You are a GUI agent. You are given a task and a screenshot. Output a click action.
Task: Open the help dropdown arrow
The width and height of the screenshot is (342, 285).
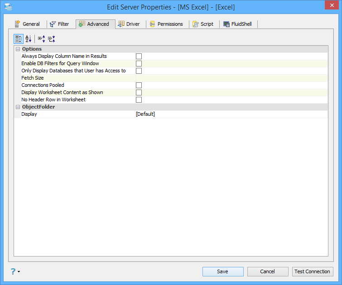tap(19, 271)
